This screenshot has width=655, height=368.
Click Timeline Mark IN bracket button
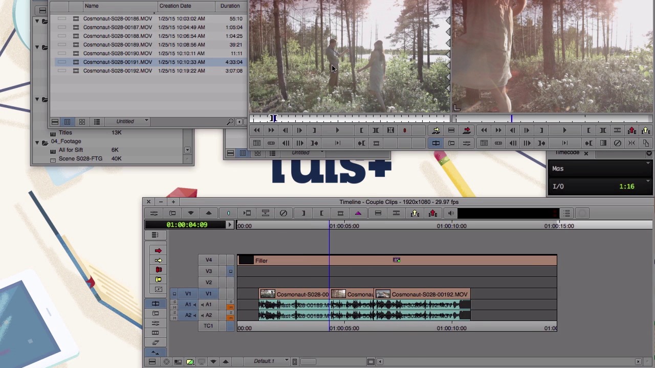[303, 214]
